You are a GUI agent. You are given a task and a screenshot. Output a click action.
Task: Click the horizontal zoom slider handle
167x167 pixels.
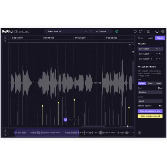coord(128,126)
